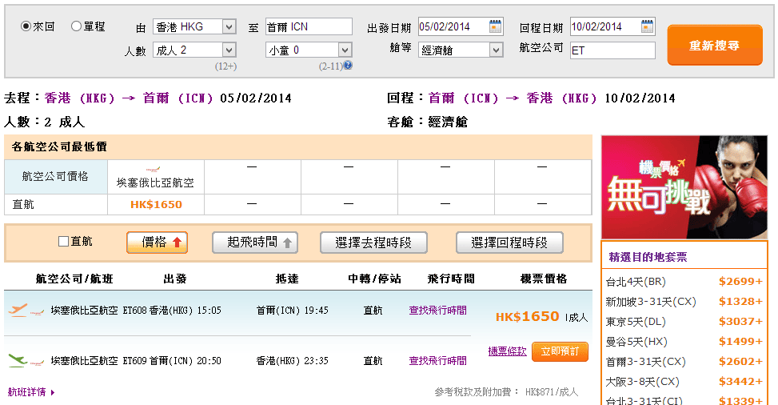Click the 航空公司 airline input field
This screenshot has width=778, height=405.
click(612, 50)
